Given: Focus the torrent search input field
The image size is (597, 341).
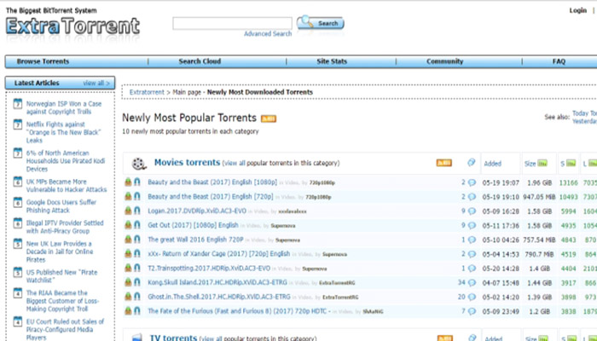Looking at the screenshot, I should coord(232,23).
